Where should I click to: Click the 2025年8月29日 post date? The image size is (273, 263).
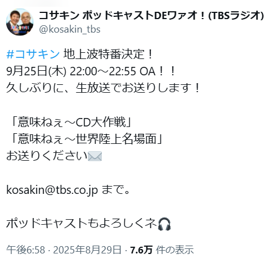pyautogui.click(x=87, y=250)
